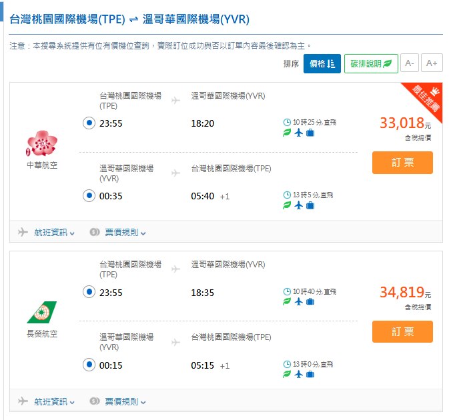Click 訂票 for the 33,018元 China Airlines fare
Viewport: 451px width, 420px height.
[402, 163]
